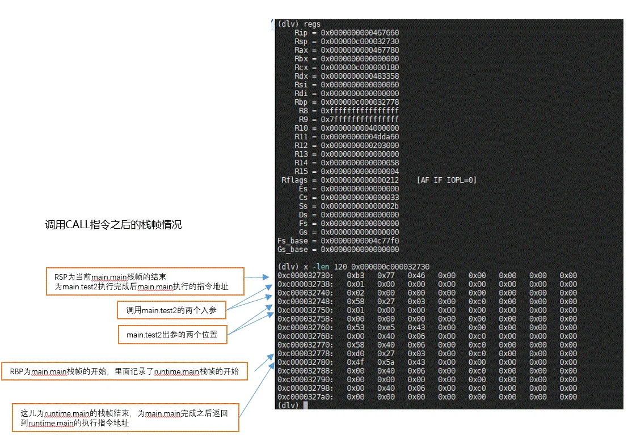This screenshot has width=628, height=436.
Task: Select R11 value 0x00000000004dda60
Action: pyautogui.click(x=360, y=136)
